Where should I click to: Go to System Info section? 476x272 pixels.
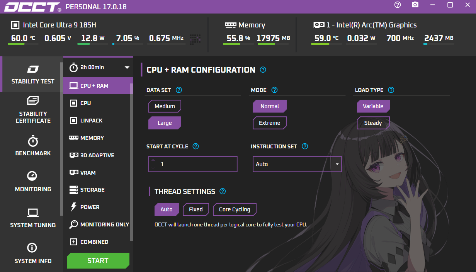tap(33, 254)
